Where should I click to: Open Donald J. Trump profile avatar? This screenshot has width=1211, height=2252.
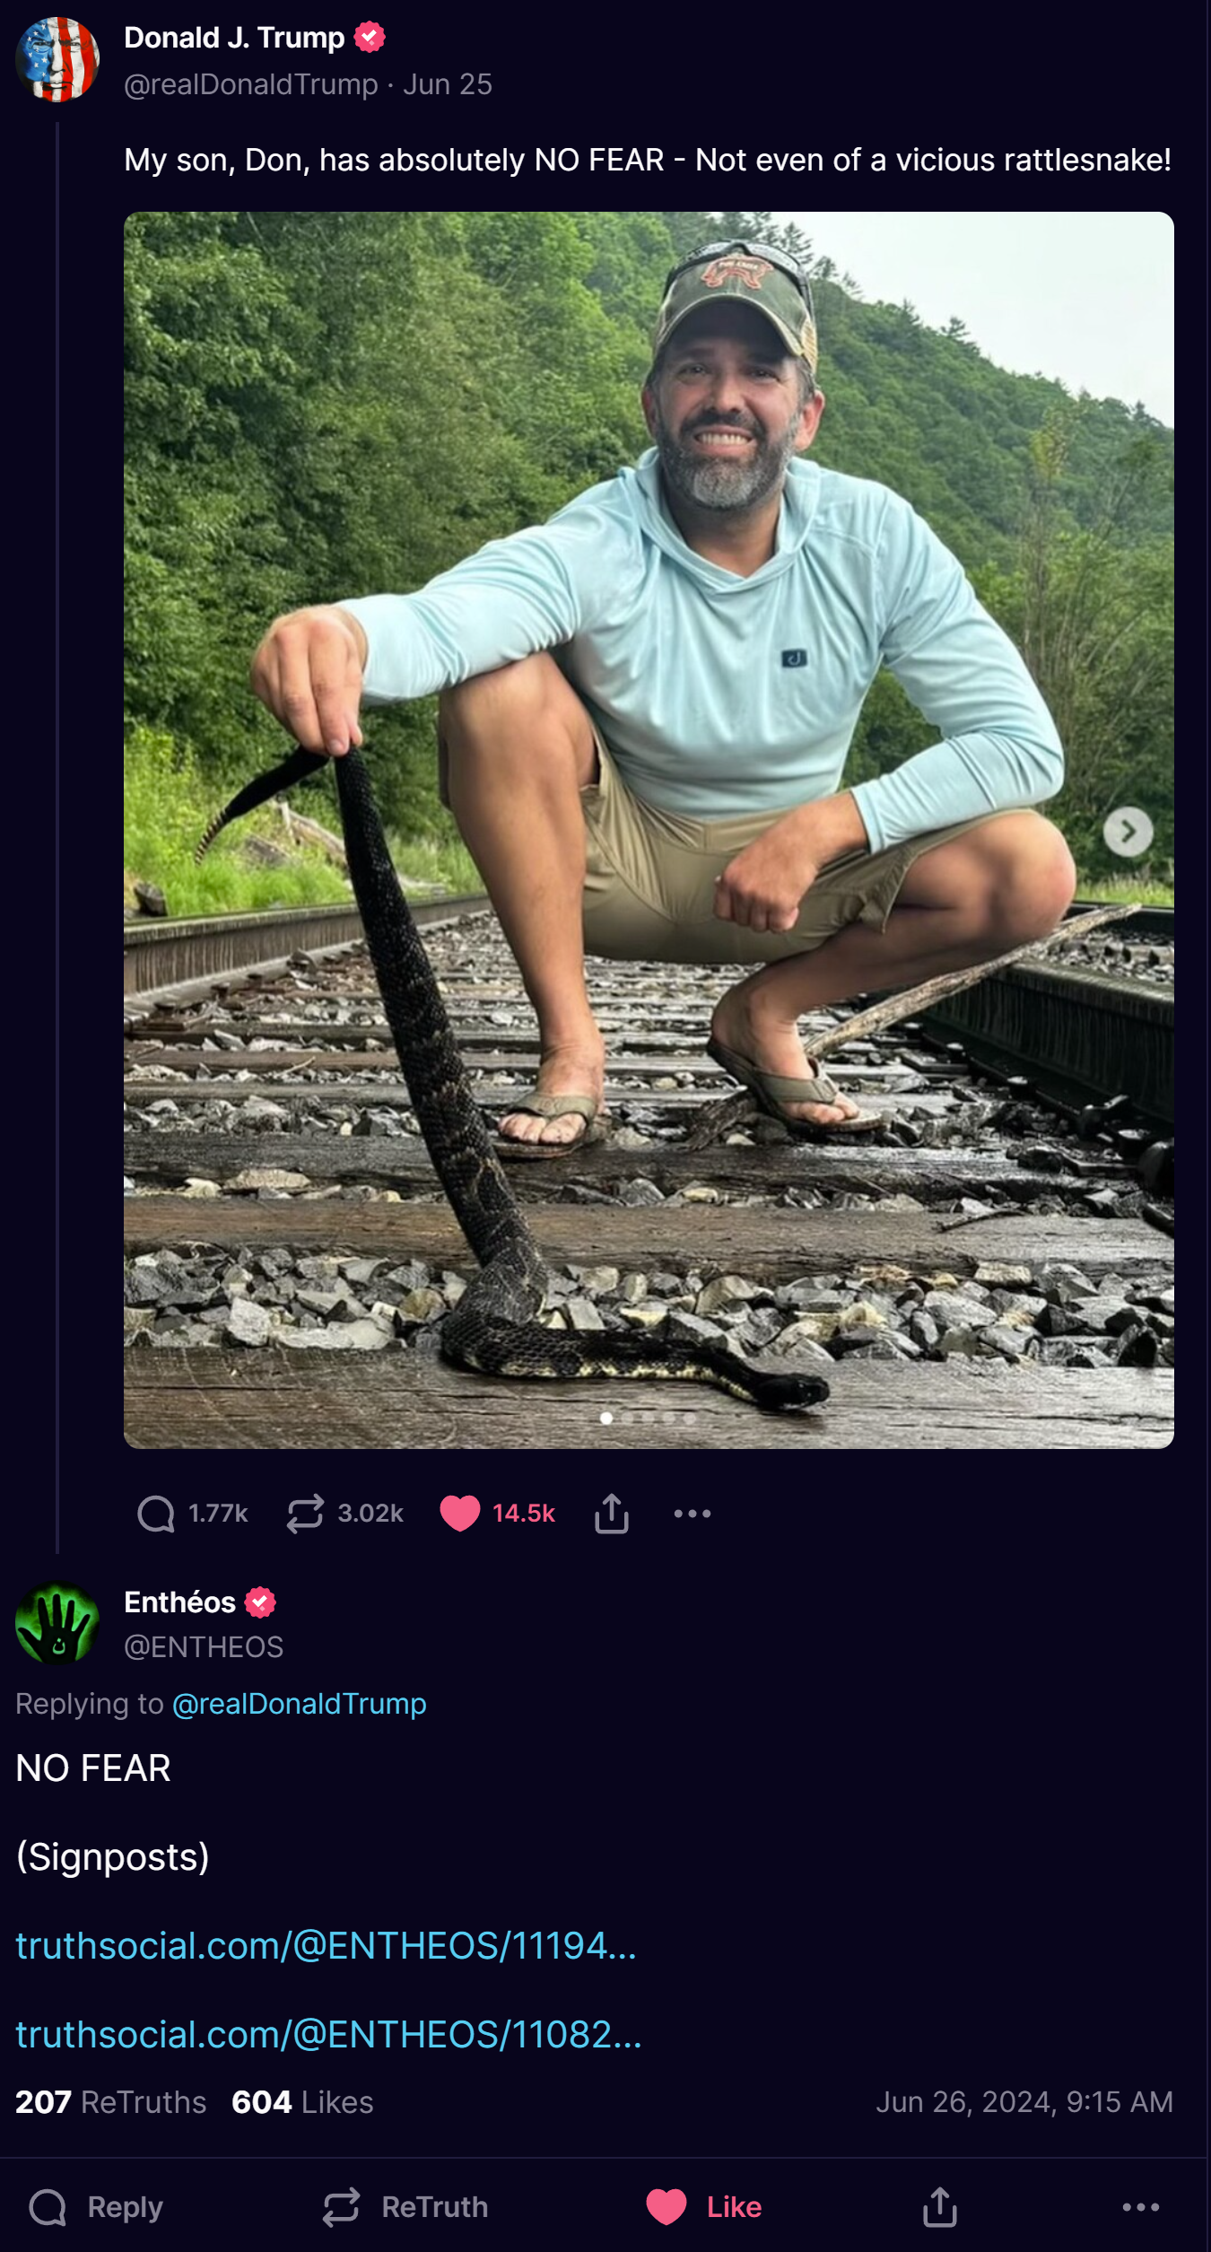point(57,59)
